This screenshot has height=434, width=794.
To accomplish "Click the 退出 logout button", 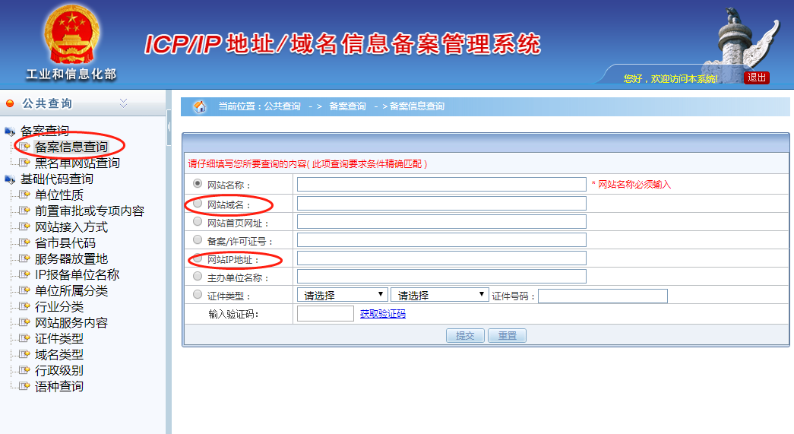I will (757, 78).
